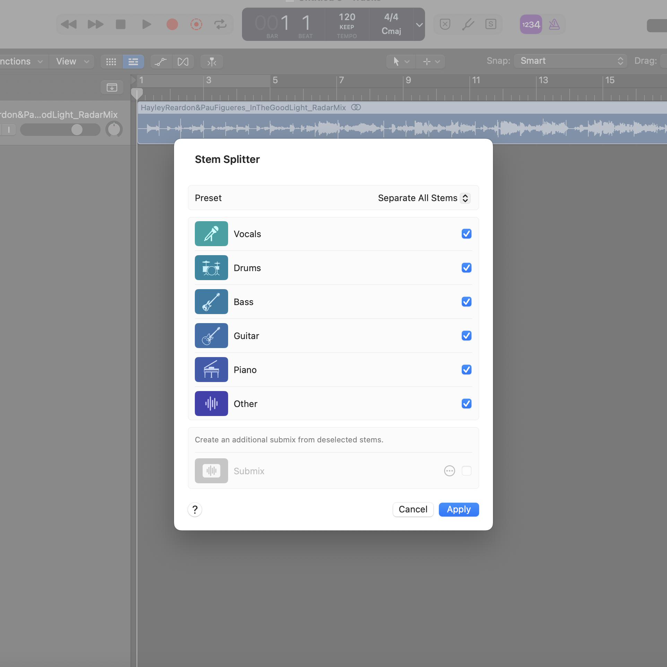The width and height of the screenshot is (667, 667).
Task: Open the Snap Smart dropdown
Action: coord(570,61)
